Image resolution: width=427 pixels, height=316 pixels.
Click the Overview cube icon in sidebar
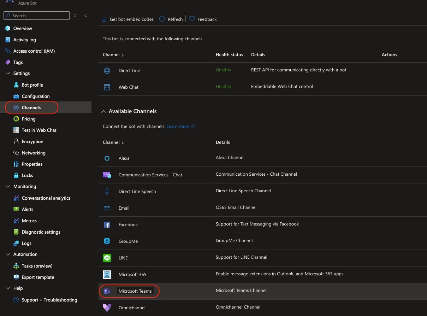point(8,28)
